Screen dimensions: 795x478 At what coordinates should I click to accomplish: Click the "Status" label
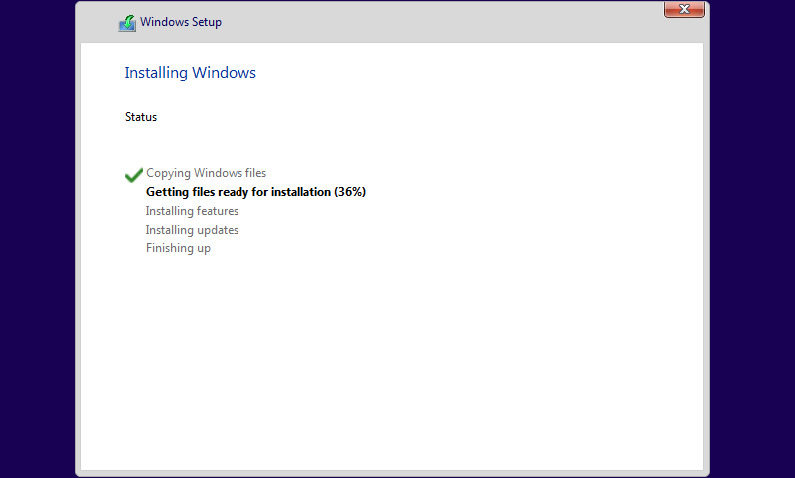141,117
